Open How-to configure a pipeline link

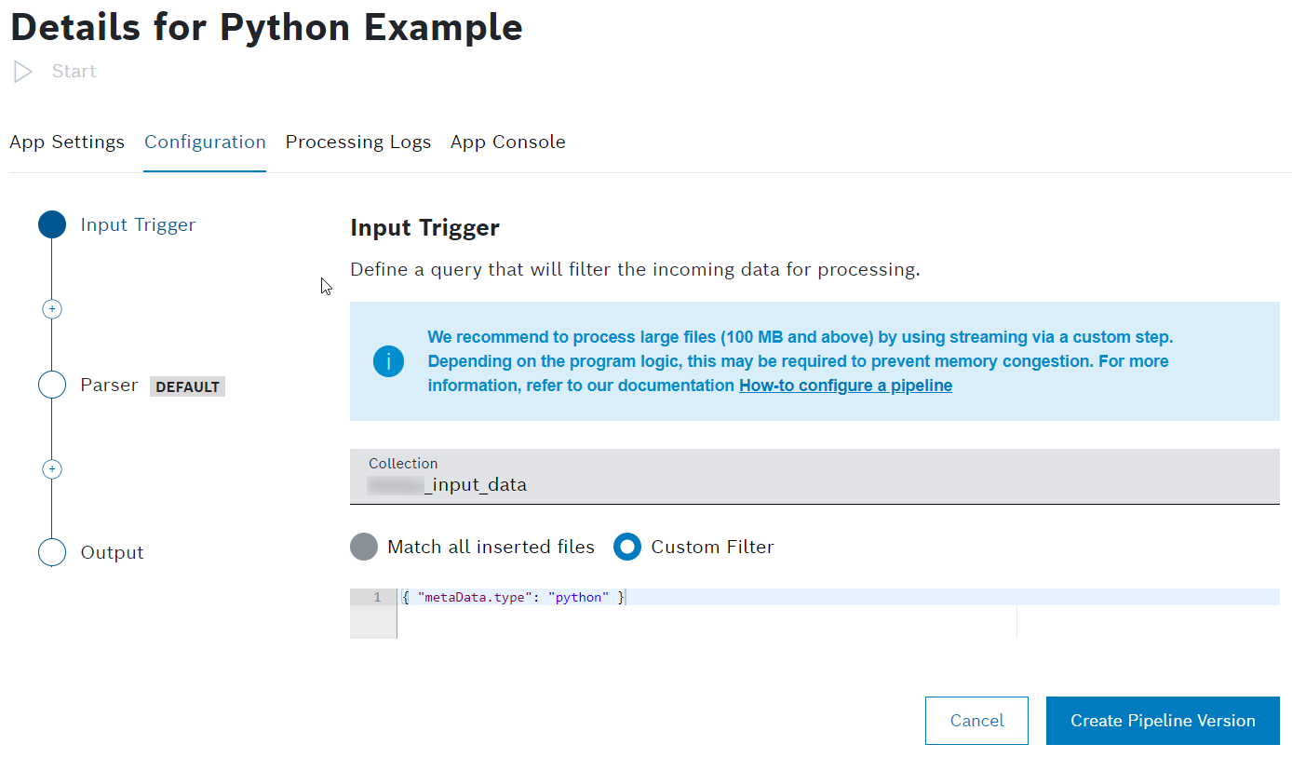pyautogui.click(x=845, y=386)
